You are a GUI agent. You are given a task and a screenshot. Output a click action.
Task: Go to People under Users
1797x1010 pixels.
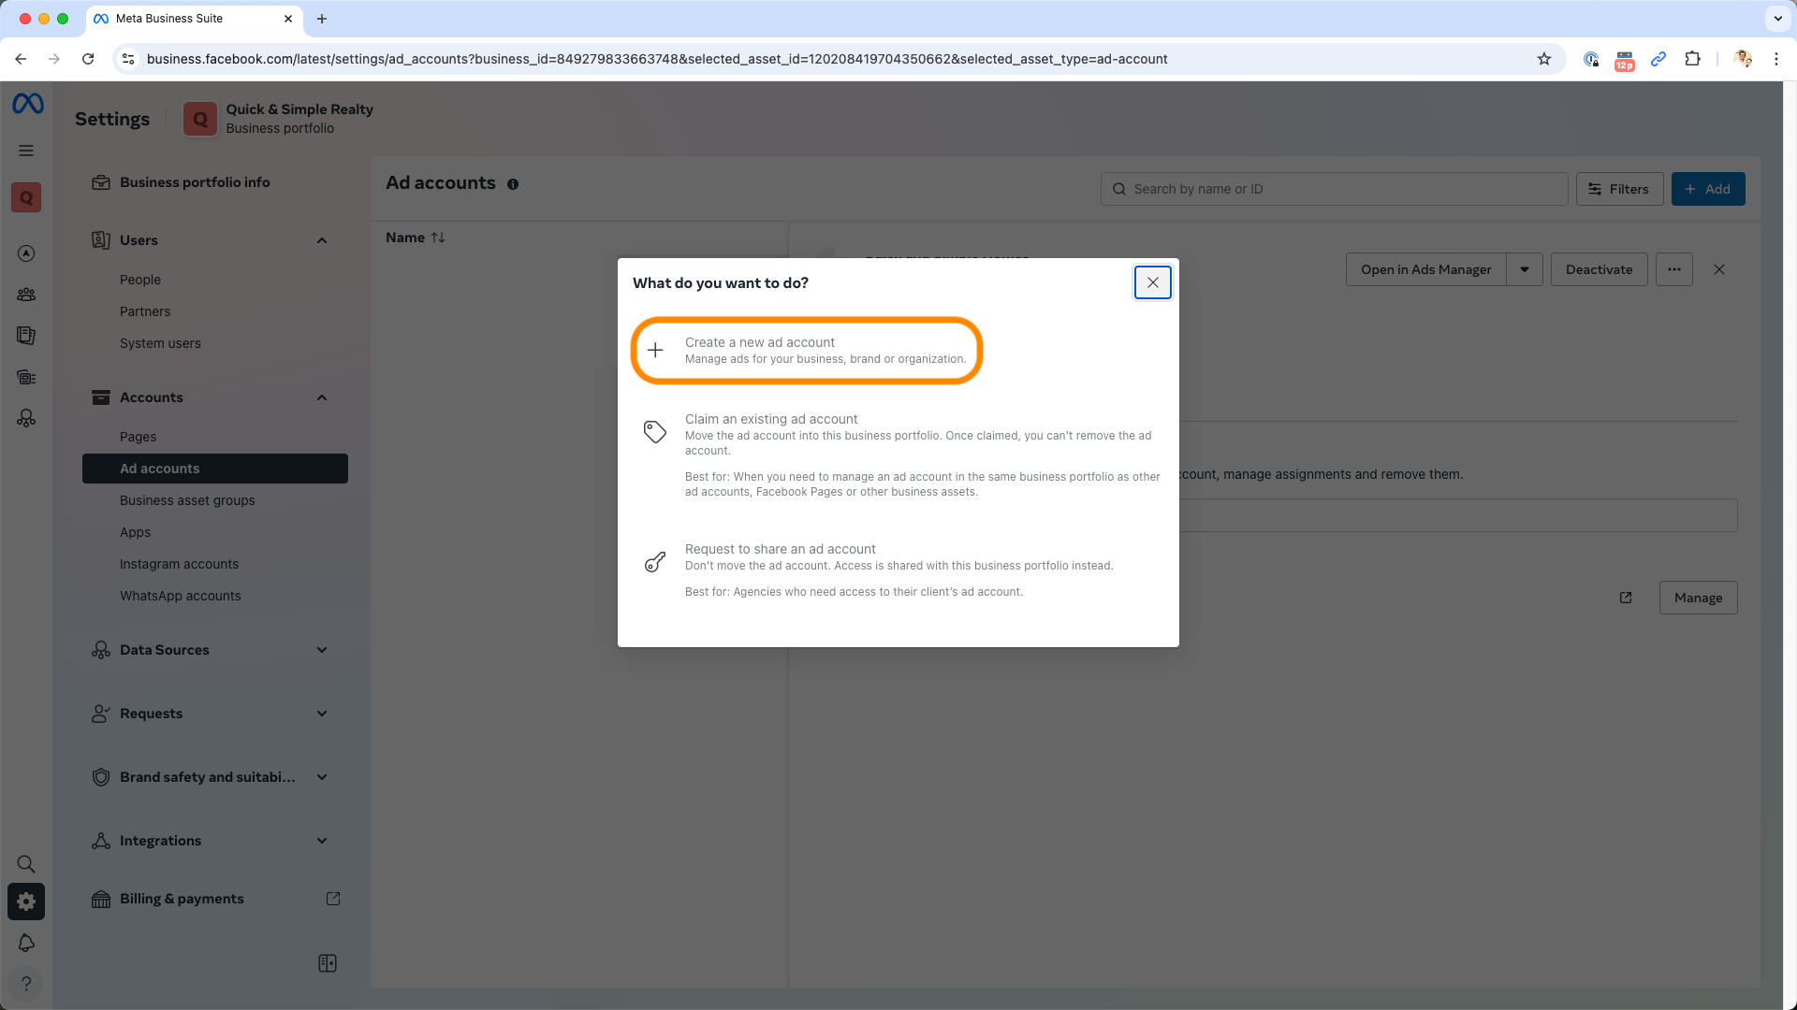point(140,280)
